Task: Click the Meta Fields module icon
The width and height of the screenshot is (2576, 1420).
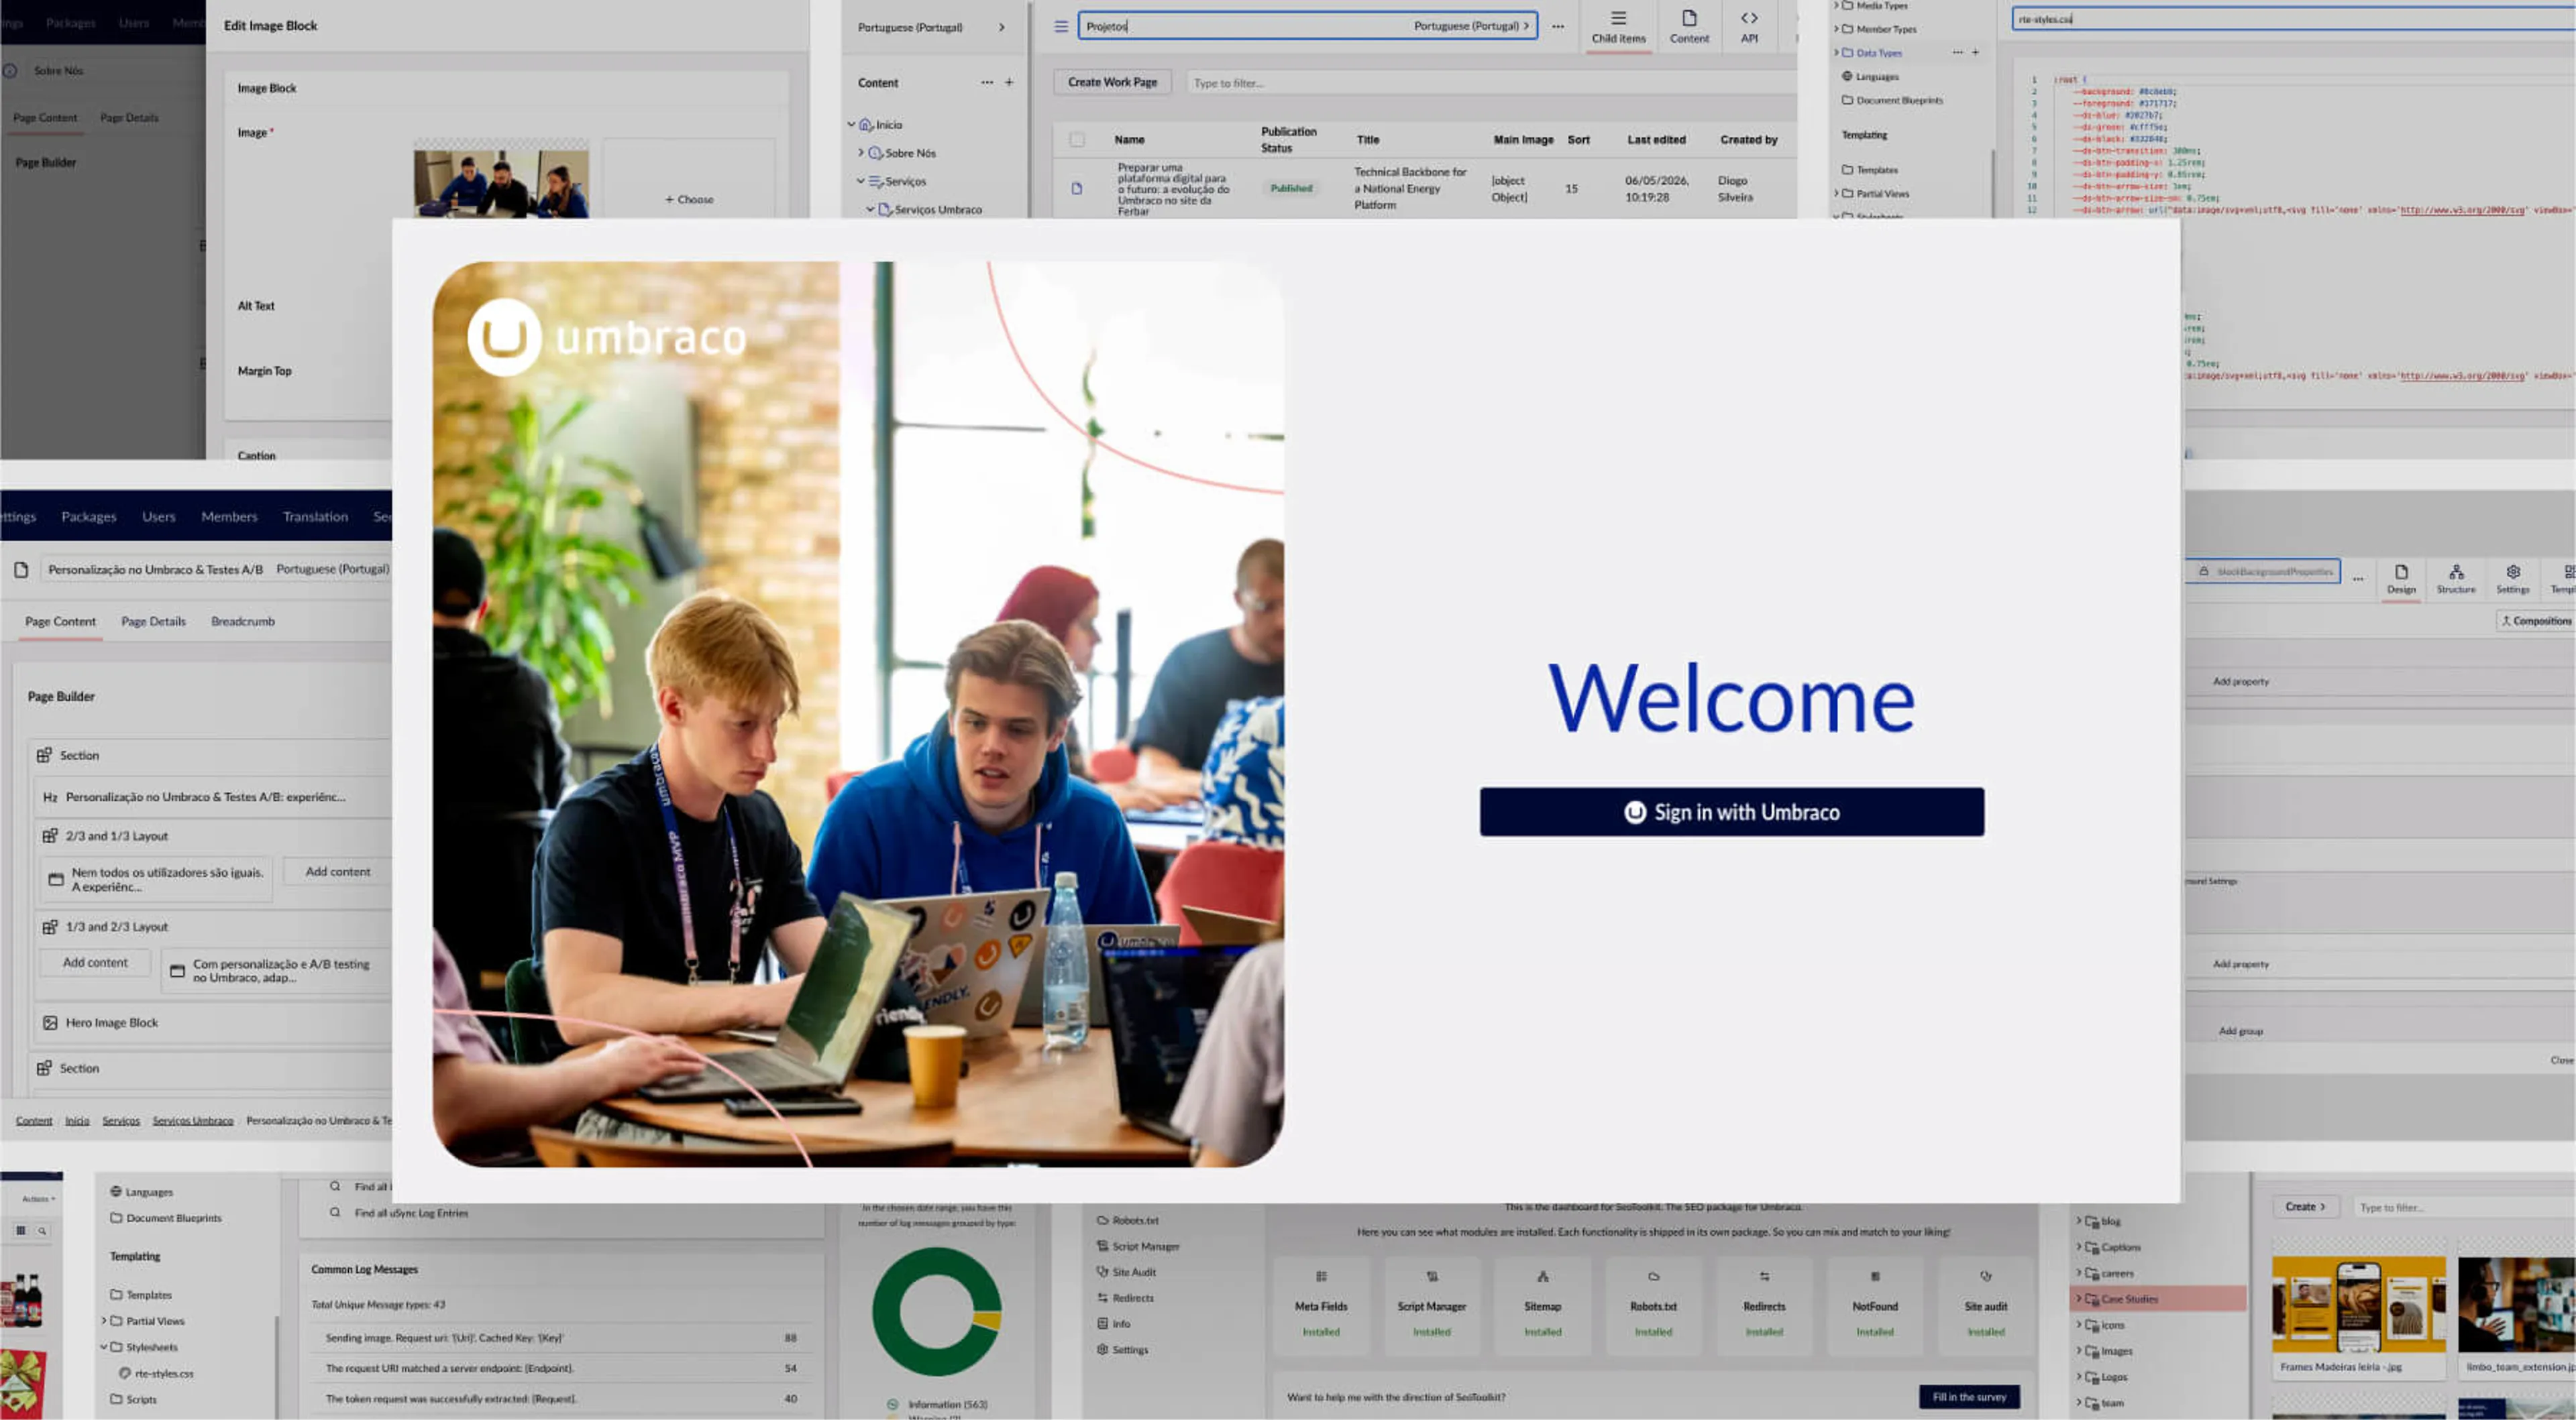Action: tap(1321, 1276)
